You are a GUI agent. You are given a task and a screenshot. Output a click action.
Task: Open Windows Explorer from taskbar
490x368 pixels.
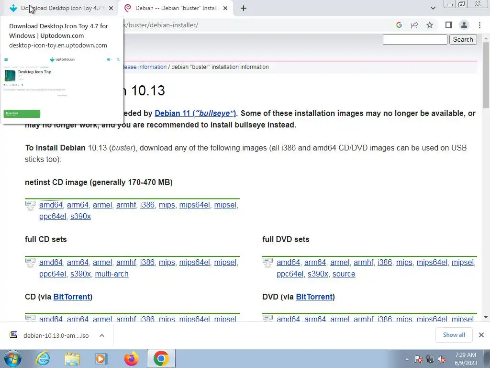(x=72, y=358)
